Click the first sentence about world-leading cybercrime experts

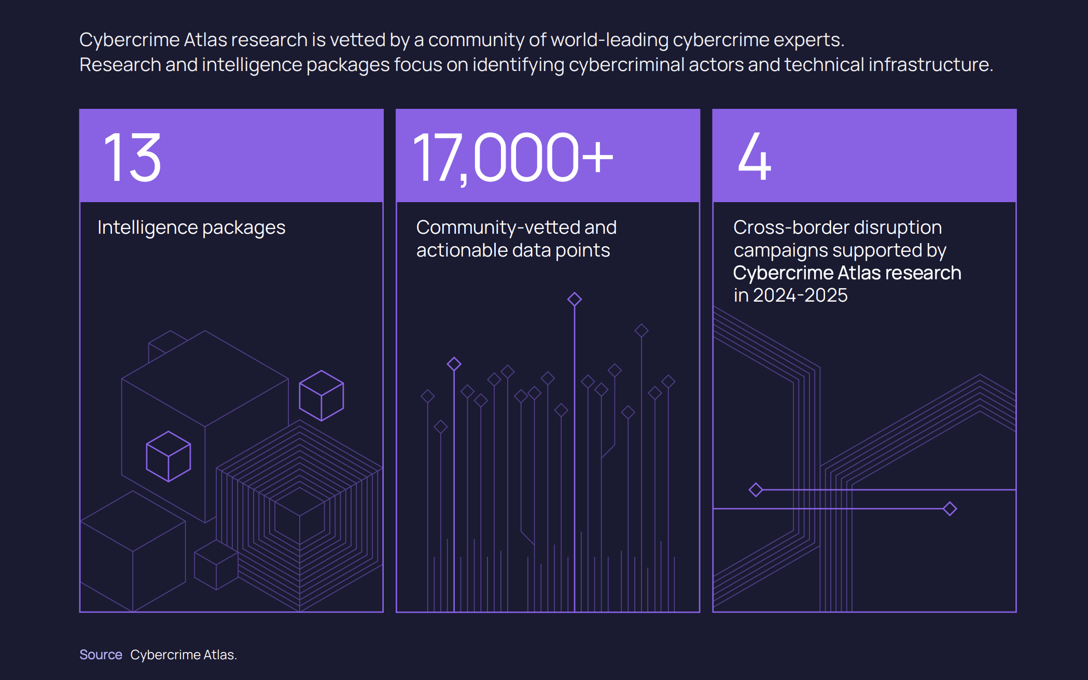coord(462,40)
